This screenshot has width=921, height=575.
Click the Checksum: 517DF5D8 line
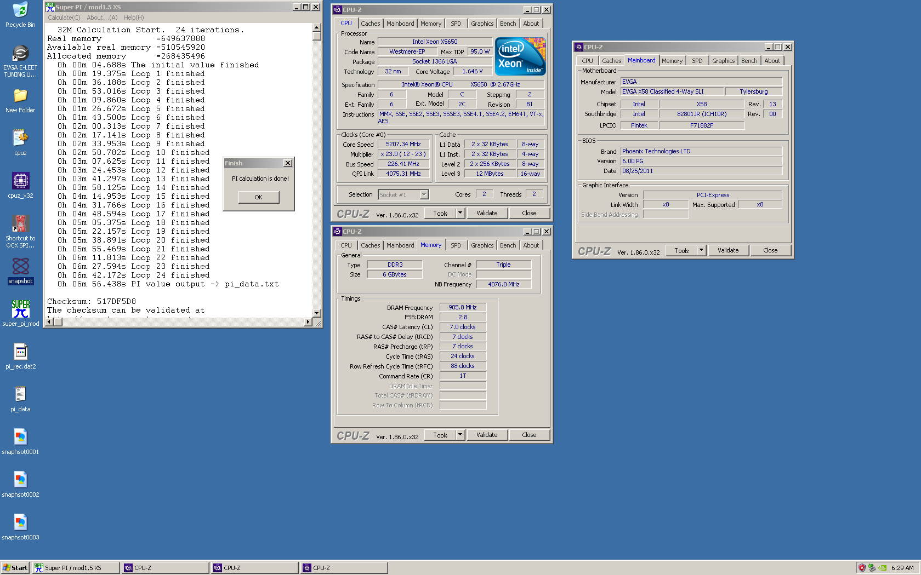coord(92,302)
